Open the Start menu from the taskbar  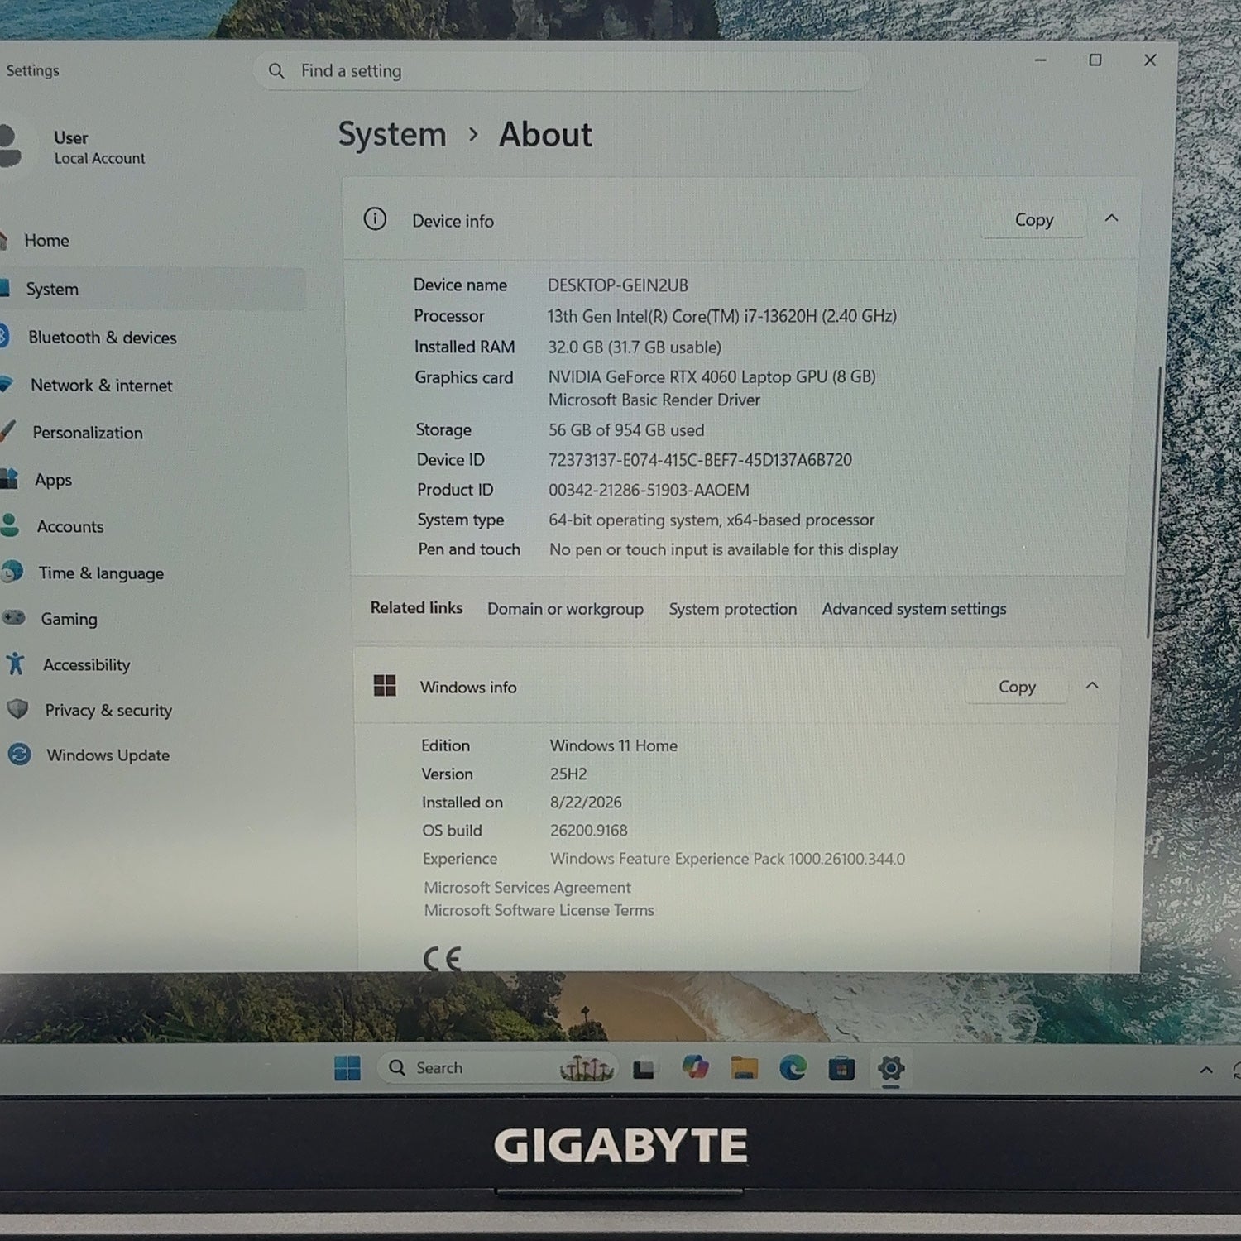pos(347,1068)
